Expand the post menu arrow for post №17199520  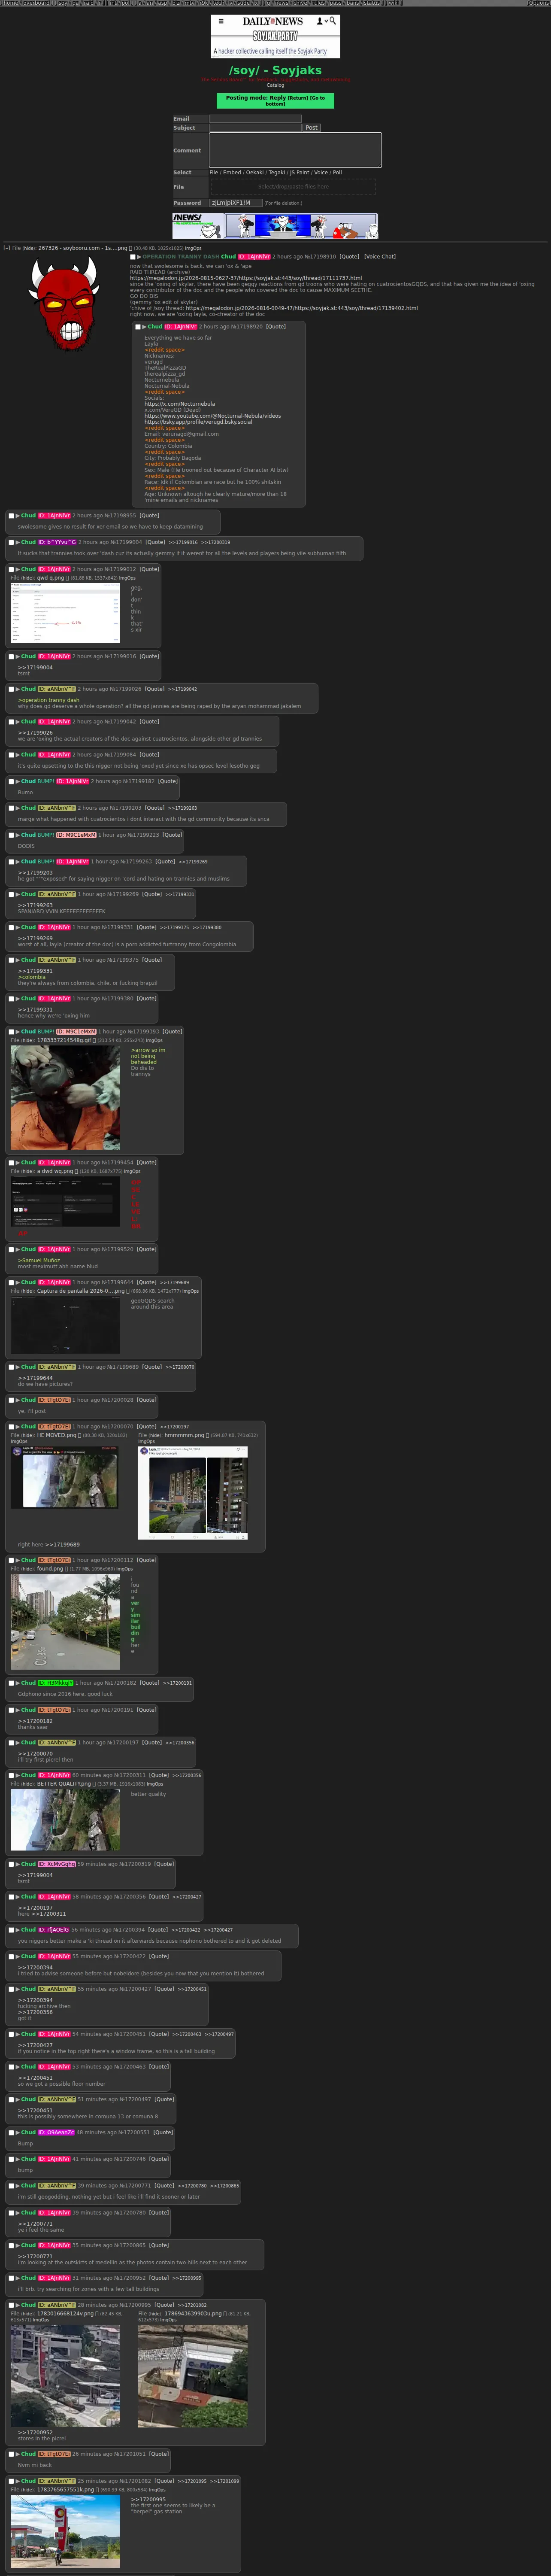tap(18, 1249)
